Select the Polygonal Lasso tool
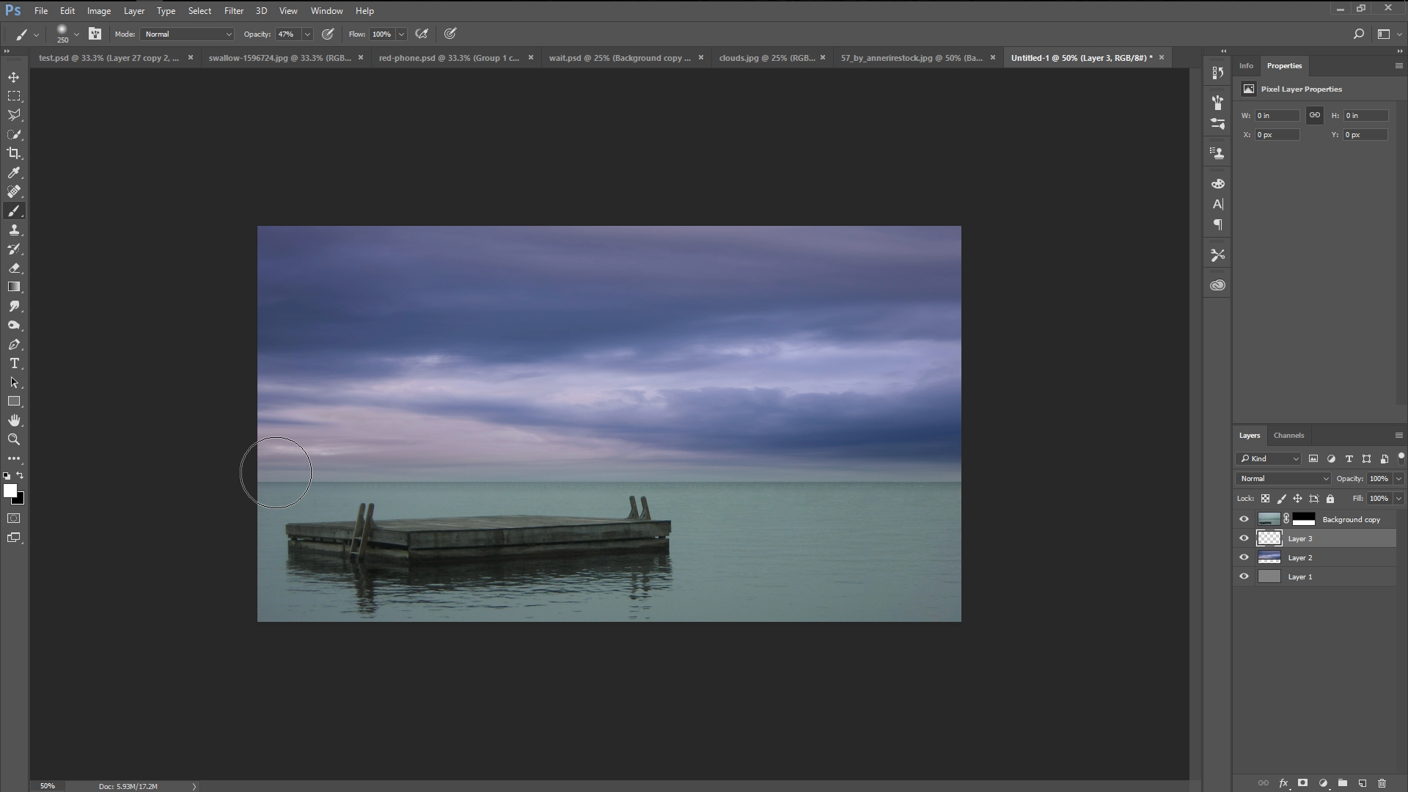Image resolution: width=1408 pixels, height=792 pixels. pos(14,115)
